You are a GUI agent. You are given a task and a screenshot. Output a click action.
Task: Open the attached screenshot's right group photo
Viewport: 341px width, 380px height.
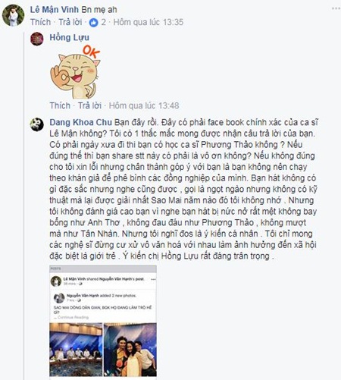[x=130, y=350]
